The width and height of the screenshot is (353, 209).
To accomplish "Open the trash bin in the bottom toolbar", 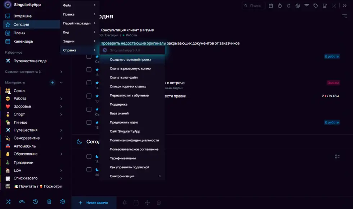I will pos(49,202).
